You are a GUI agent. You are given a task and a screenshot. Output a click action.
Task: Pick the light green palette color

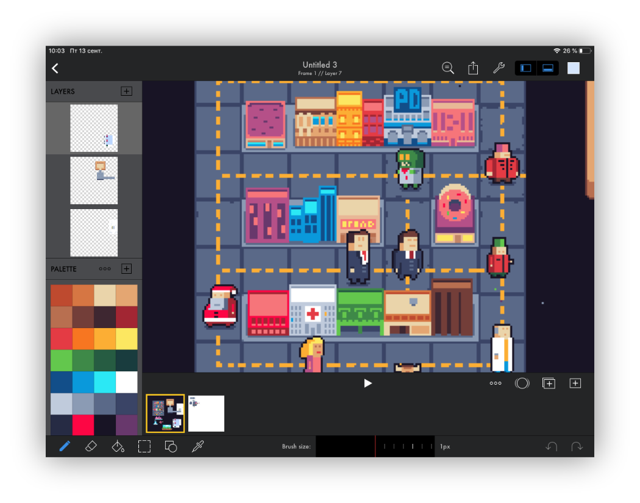point(61,360)
